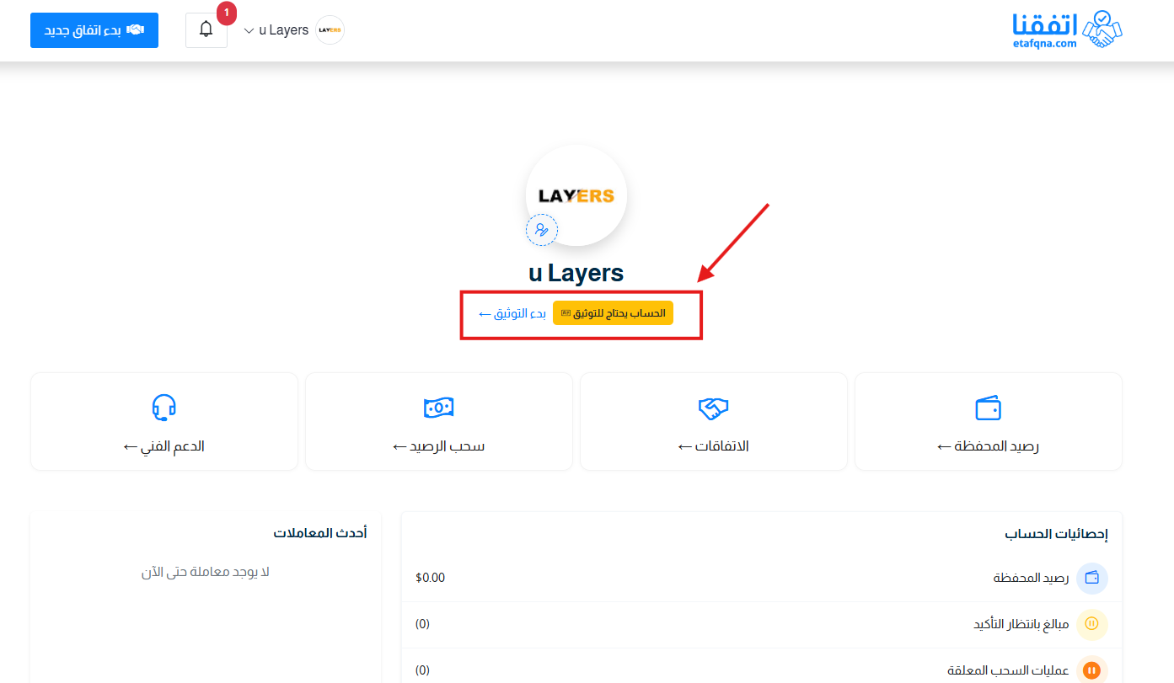Click the wallet icon in wallet balance card
This screenshot has height=683, width=1174.
coord(988,408)
